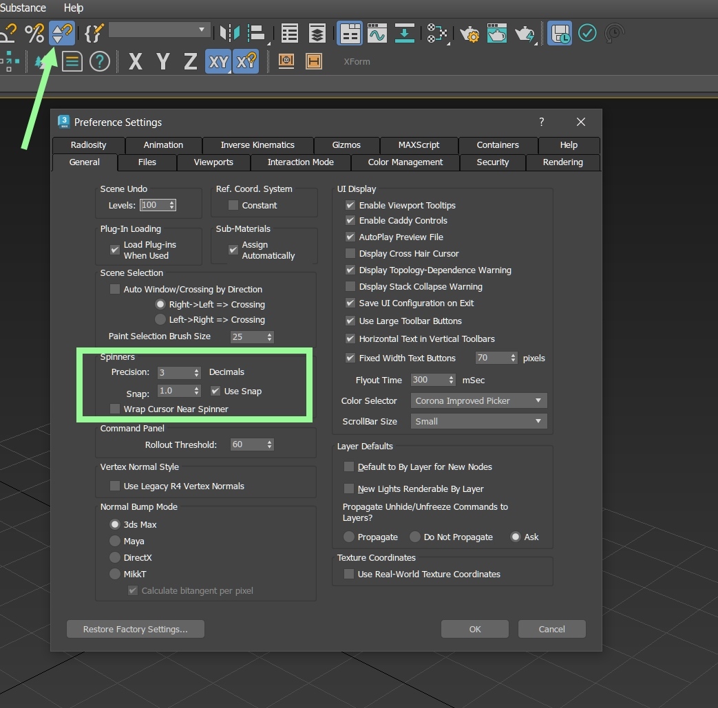This screenshot has width=718, height=708.
Task: Toggle Snaps Use Axis Constraints icon
Action: [246, 61]
